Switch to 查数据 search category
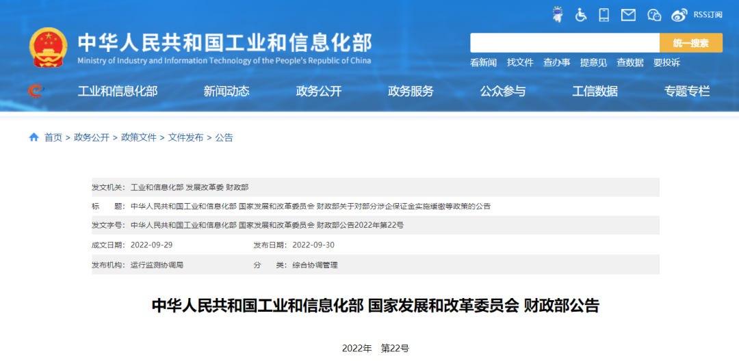The image size is (739, 361). point(630,62)
